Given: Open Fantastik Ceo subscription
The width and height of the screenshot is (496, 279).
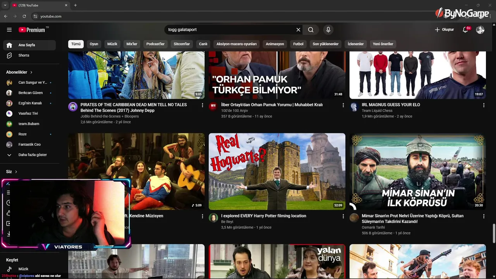Looking at the screenshot, I should [x=29, y=145].
